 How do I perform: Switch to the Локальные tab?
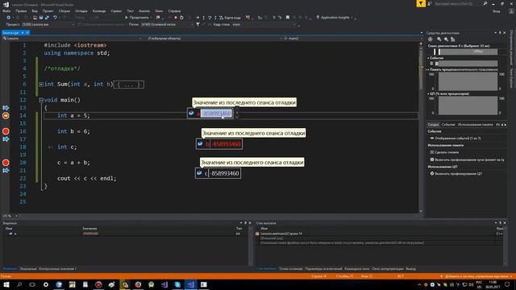(x=28, y=268)
